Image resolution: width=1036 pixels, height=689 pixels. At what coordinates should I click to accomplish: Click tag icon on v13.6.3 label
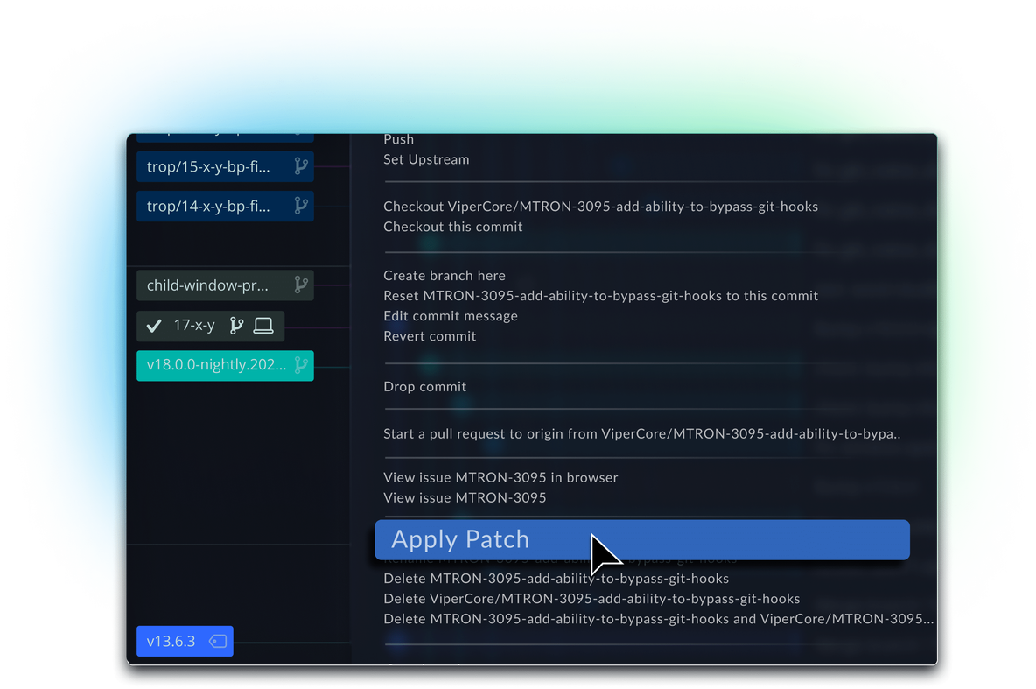tap(218, 641)
